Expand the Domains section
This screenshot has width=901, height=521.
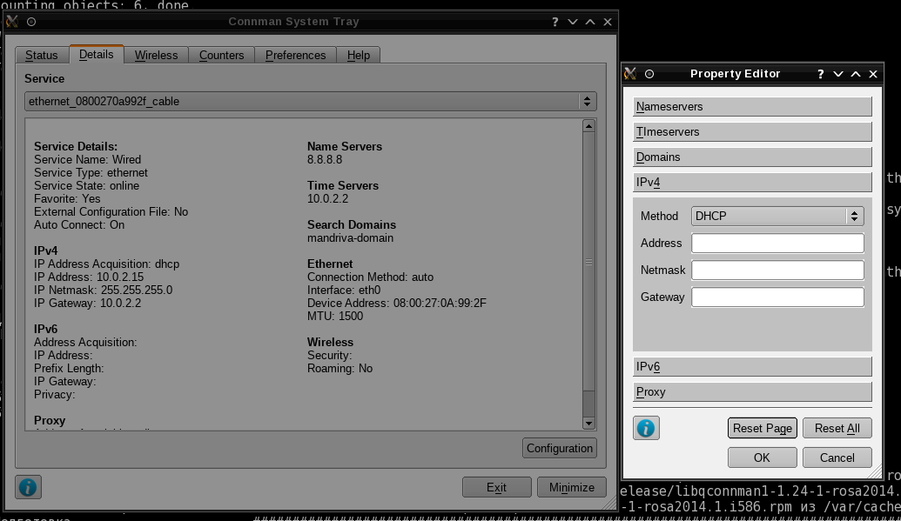tap(752, 157)
